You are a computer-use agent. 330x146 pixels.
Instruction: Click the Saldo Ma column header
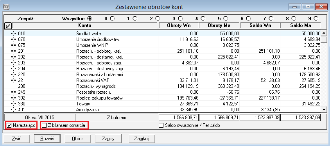coord(301,26)
